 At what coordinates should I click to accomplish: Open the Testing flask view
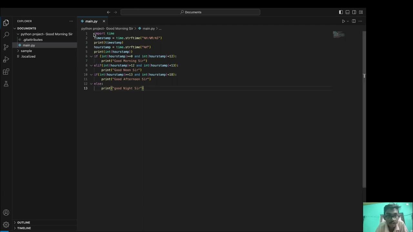click(6, 84)
